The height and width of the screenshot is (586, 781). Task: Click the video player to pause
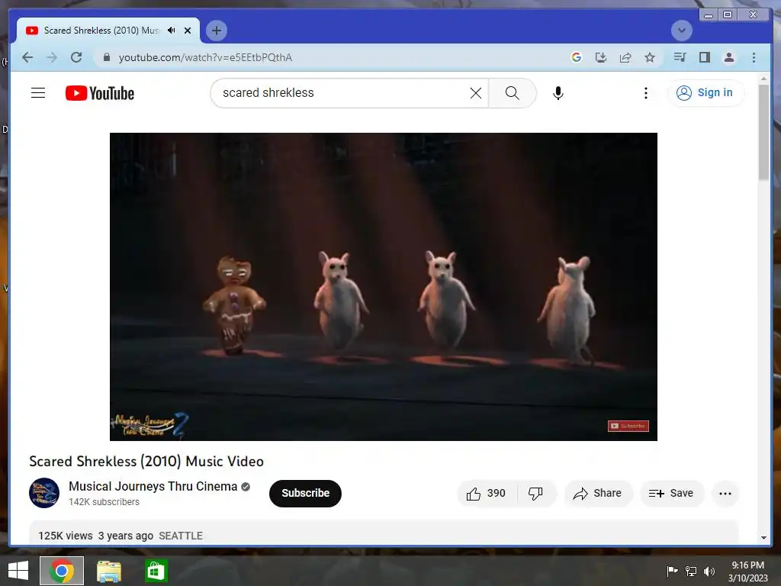(383, 287)
